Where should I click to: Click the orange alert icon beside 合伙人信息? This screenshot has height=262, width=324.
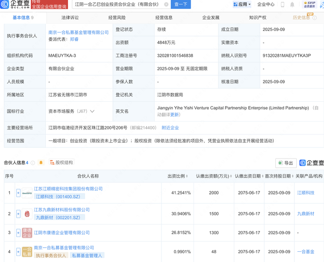41,163
